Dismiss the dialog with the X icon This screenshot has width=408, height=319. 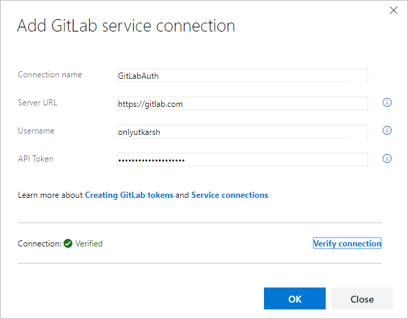pos(394,10)
